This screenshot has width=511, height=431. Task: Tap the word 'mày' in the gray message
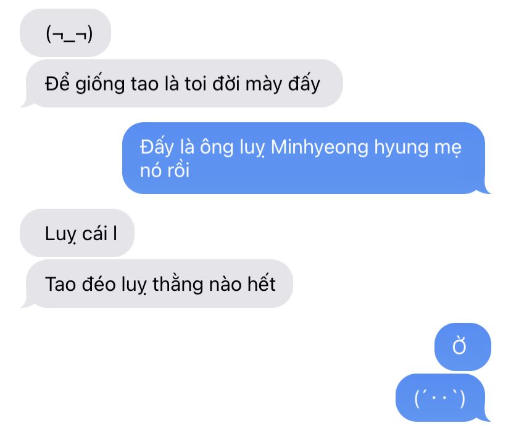coord(264,85)
